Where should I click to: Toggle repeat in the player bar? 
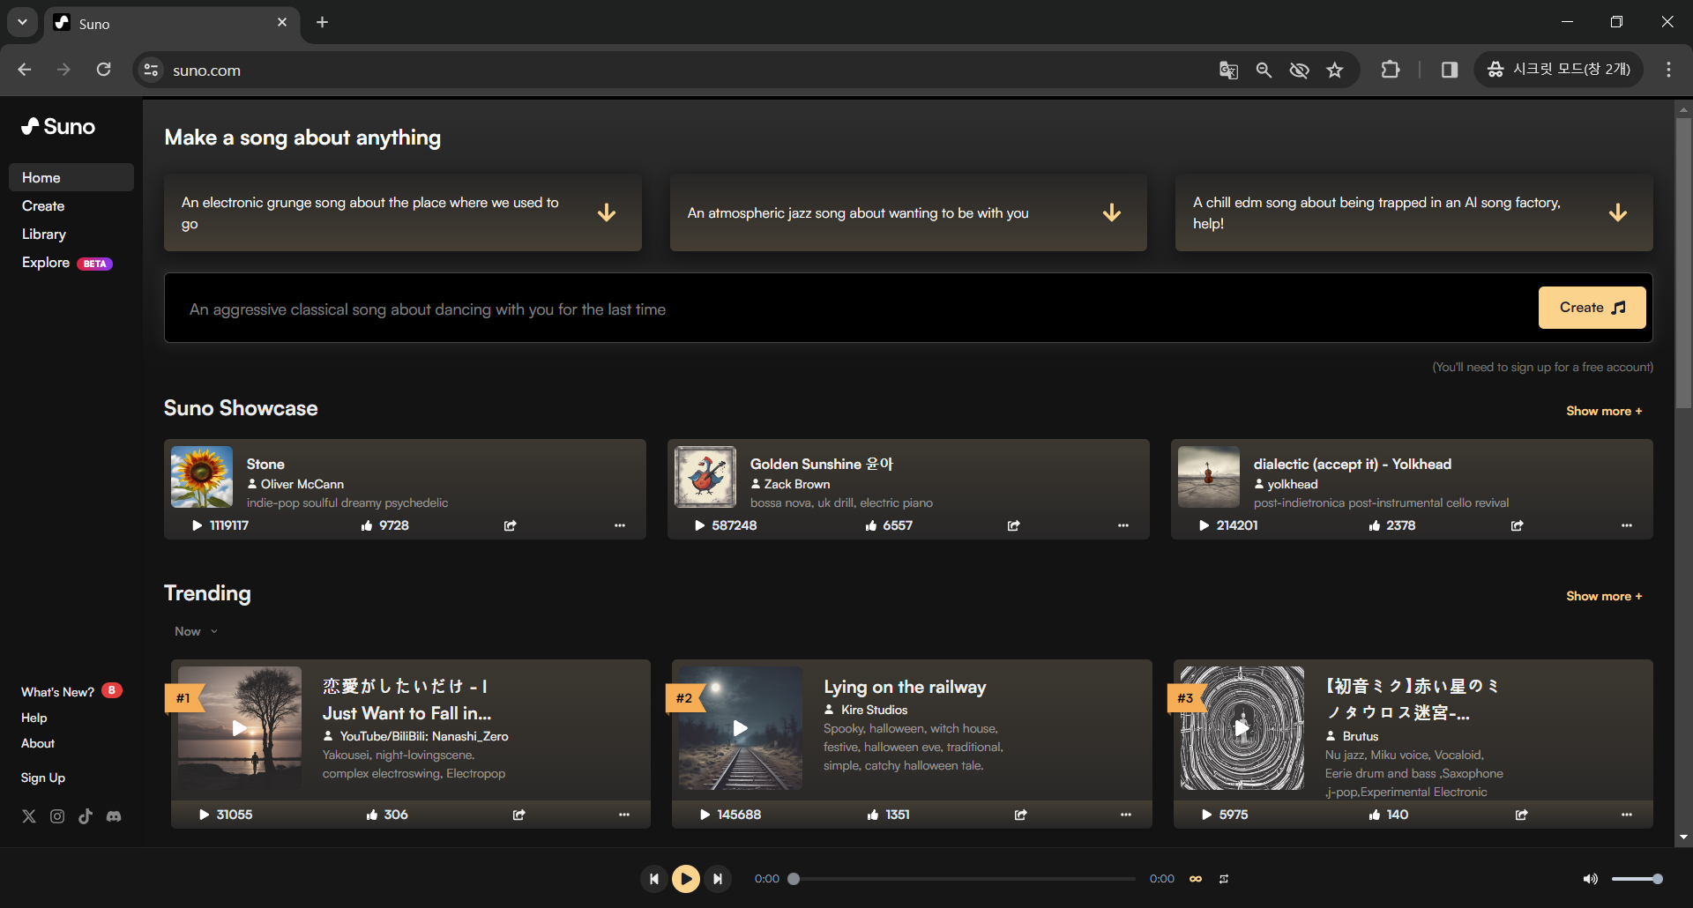point(1224,879)
